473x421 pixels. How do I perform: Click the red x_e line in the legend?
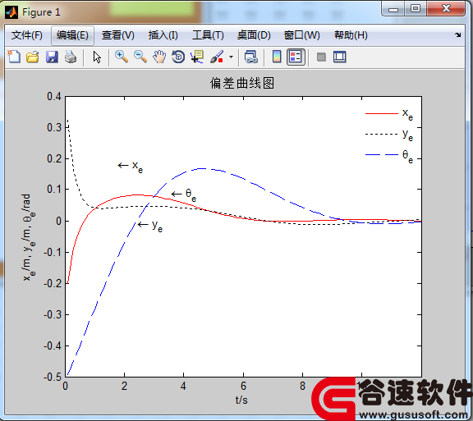tap(382, 114)
